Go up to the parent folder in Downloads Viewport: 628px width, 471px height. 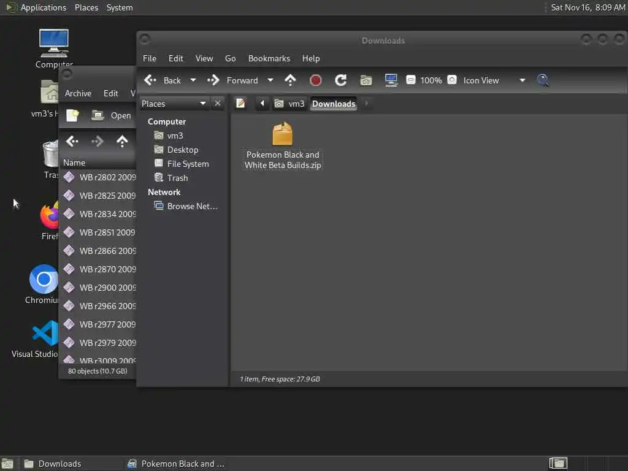[290, 80]
